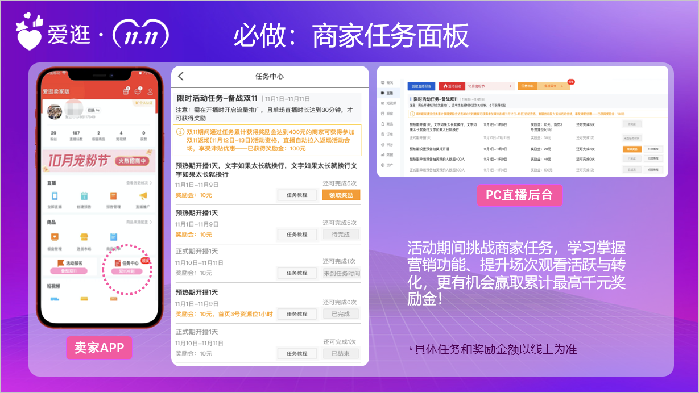Click 任务教程 beside the 待完成 button

297,234
